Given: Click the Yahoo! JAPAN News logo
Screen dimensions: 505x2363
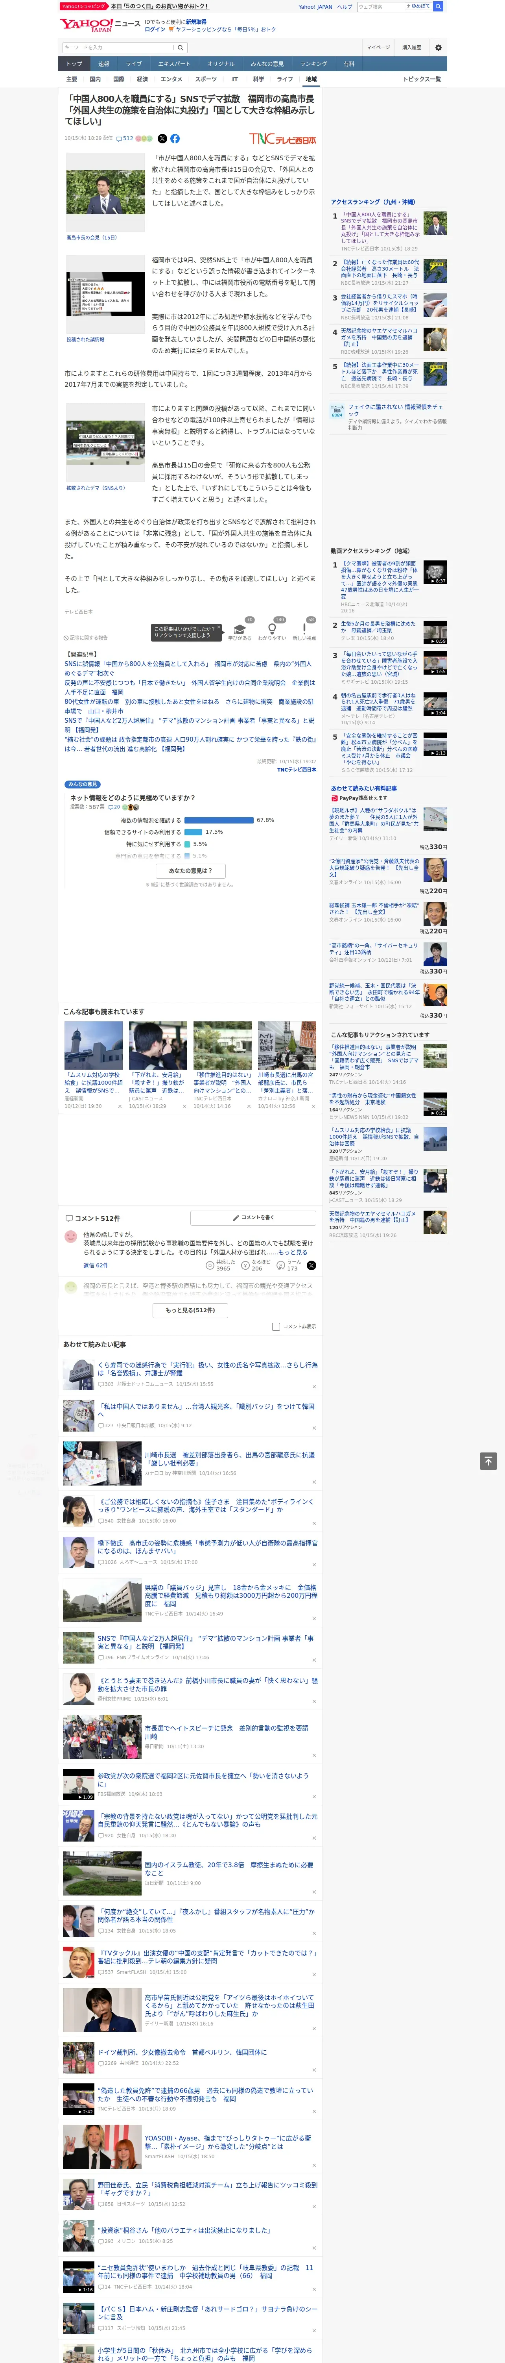Looking at the screenshot, I should point(100,25).
